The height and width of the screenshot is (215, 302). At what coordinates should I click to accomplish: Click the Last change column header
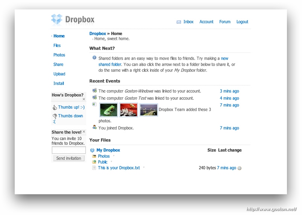point(230,150)
